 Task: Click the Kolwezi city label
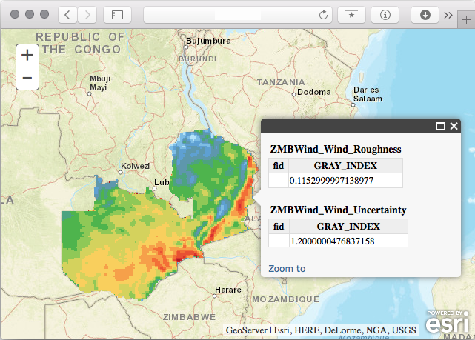(x=135, y=166)
